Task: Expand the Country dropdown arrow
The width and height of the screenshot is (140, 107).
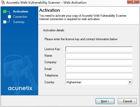Action: point(130,82)
